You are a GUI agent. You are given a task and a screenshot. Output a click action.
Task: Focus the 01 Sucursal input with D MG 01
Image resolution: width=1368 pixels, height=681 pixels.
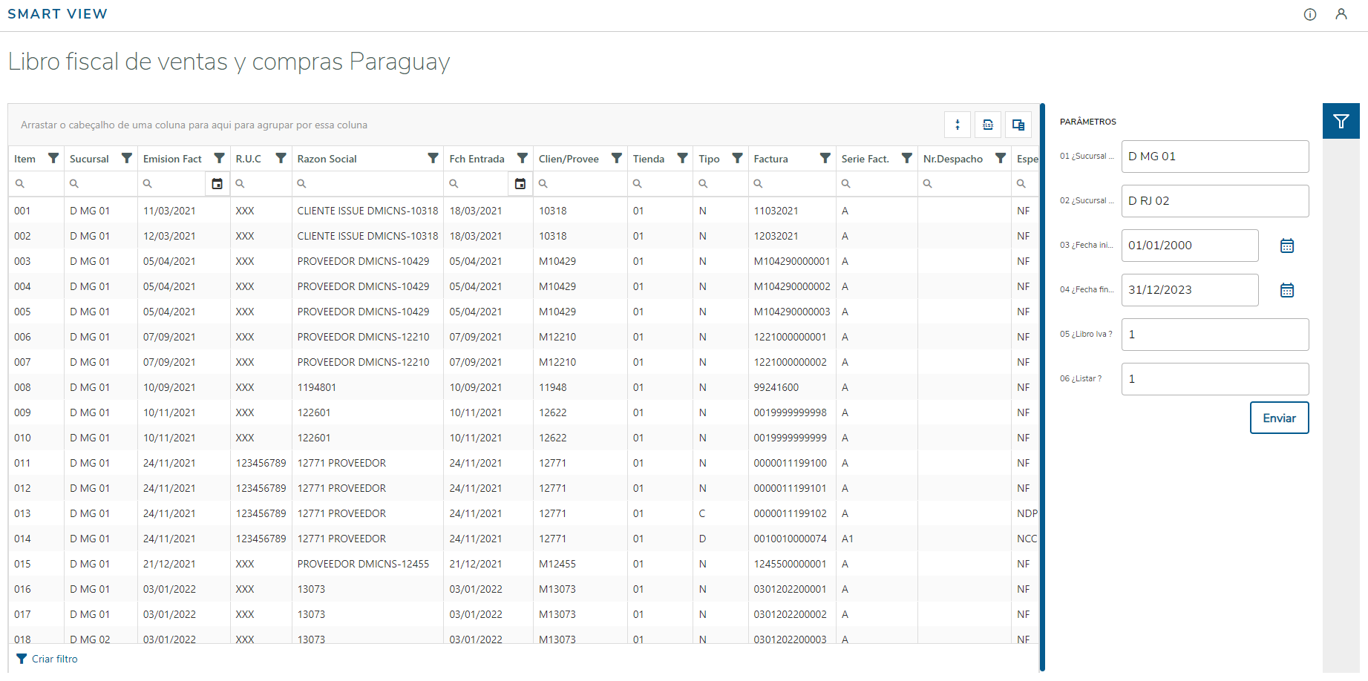1215,157
